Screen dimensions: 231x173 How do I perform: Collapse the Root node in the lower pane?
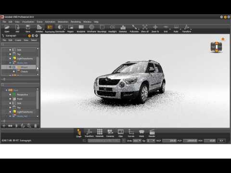click(x=6, y=90)
